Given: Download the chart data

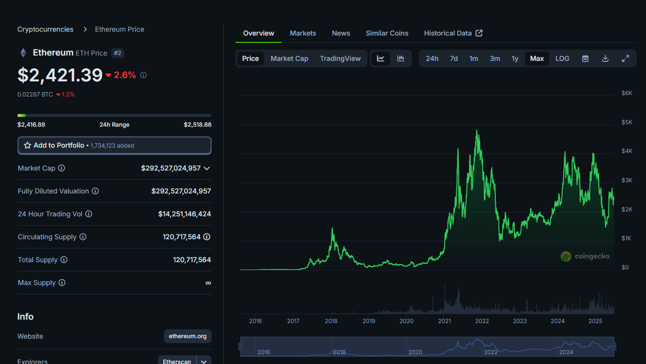Looking at the screenshot, I should point(606,58).
